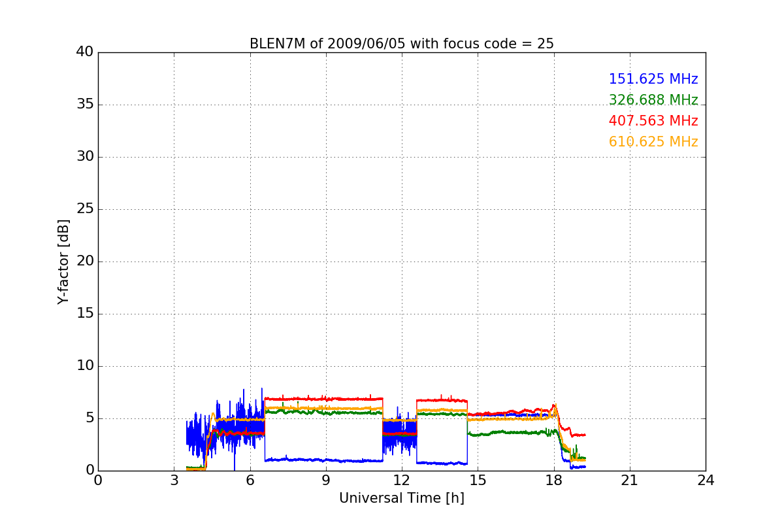
Task: Select the 326.688 MHz legend label
Action: coord(653,100)
